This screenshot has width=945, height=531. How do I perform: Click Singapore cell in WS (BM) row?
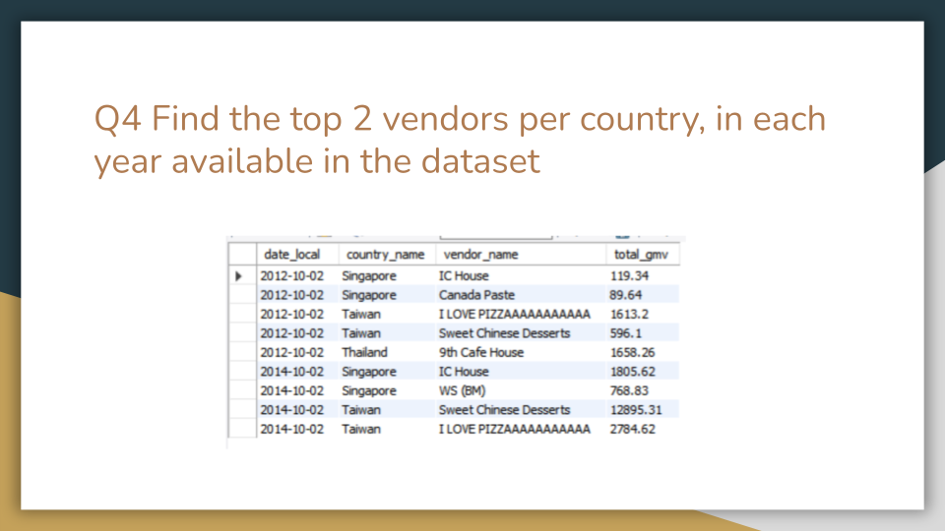click(369, 390)
